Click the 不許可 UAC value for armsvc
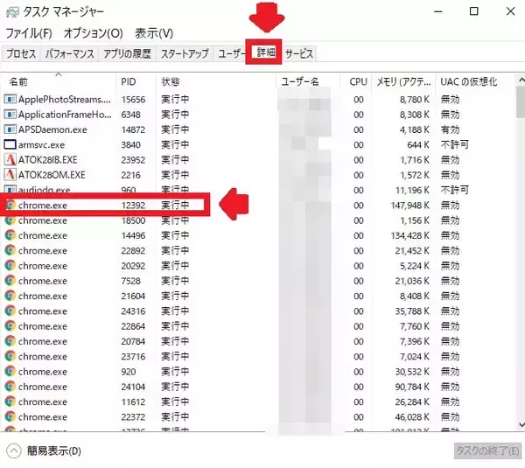This screenshot has width=525, height=468. point(454,144)
